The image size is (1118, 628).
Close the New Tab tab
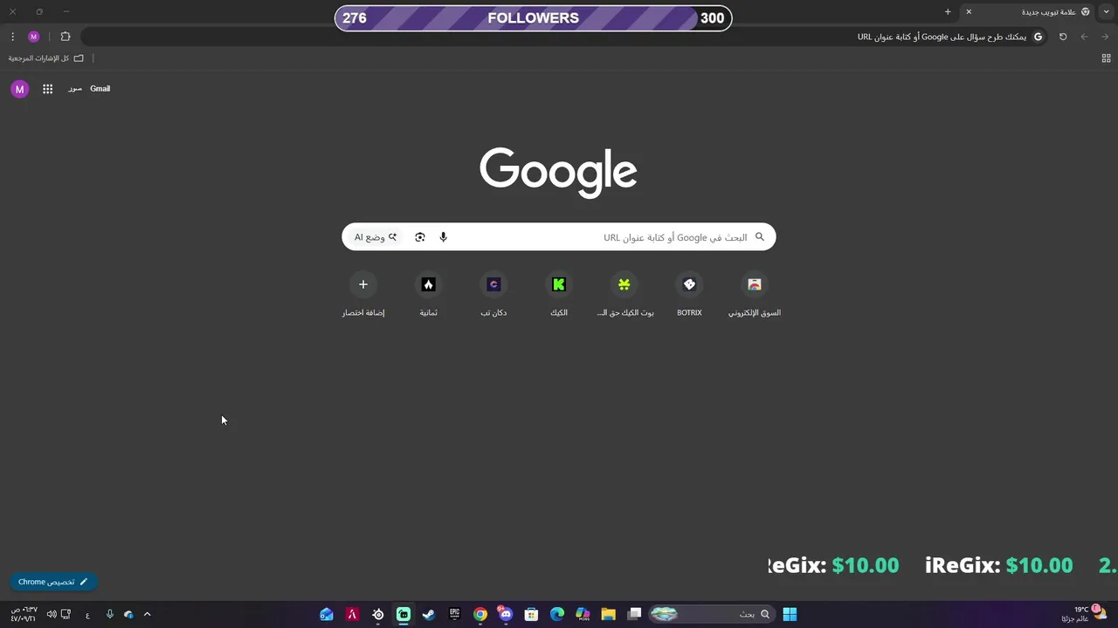click(x=969, y=12)
